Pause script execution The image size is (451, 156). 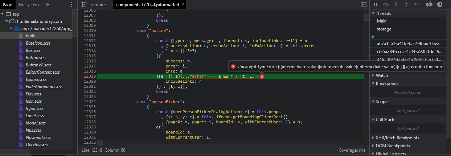[x=376, y=4]
